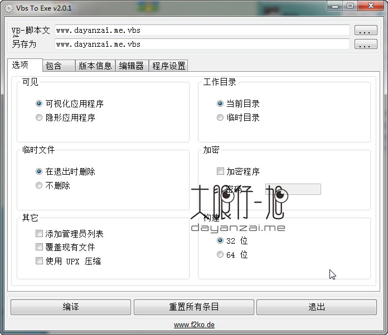
Task: Browse for the VB-脚本文件 with the ... button
Action: coord(366,30)
